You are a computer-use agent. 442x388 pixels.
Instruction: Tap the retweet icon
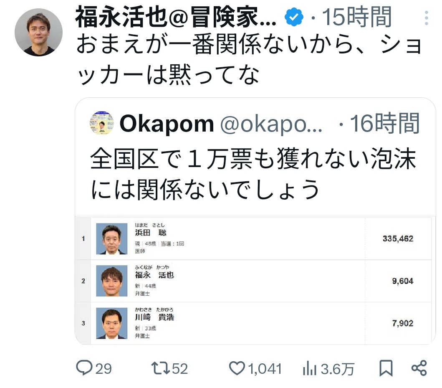point(159,368)
